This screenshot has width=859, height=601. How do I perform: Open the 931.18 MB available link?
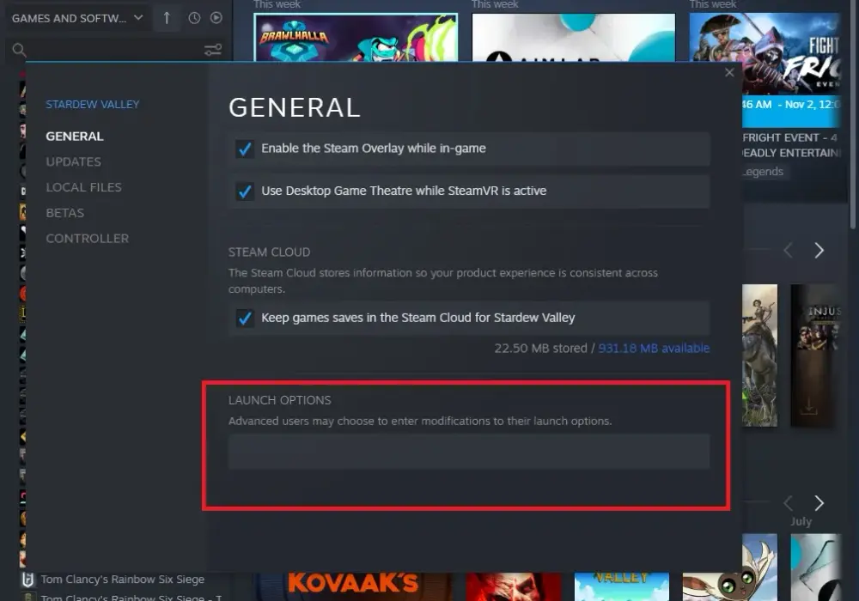tap(654, 348)
